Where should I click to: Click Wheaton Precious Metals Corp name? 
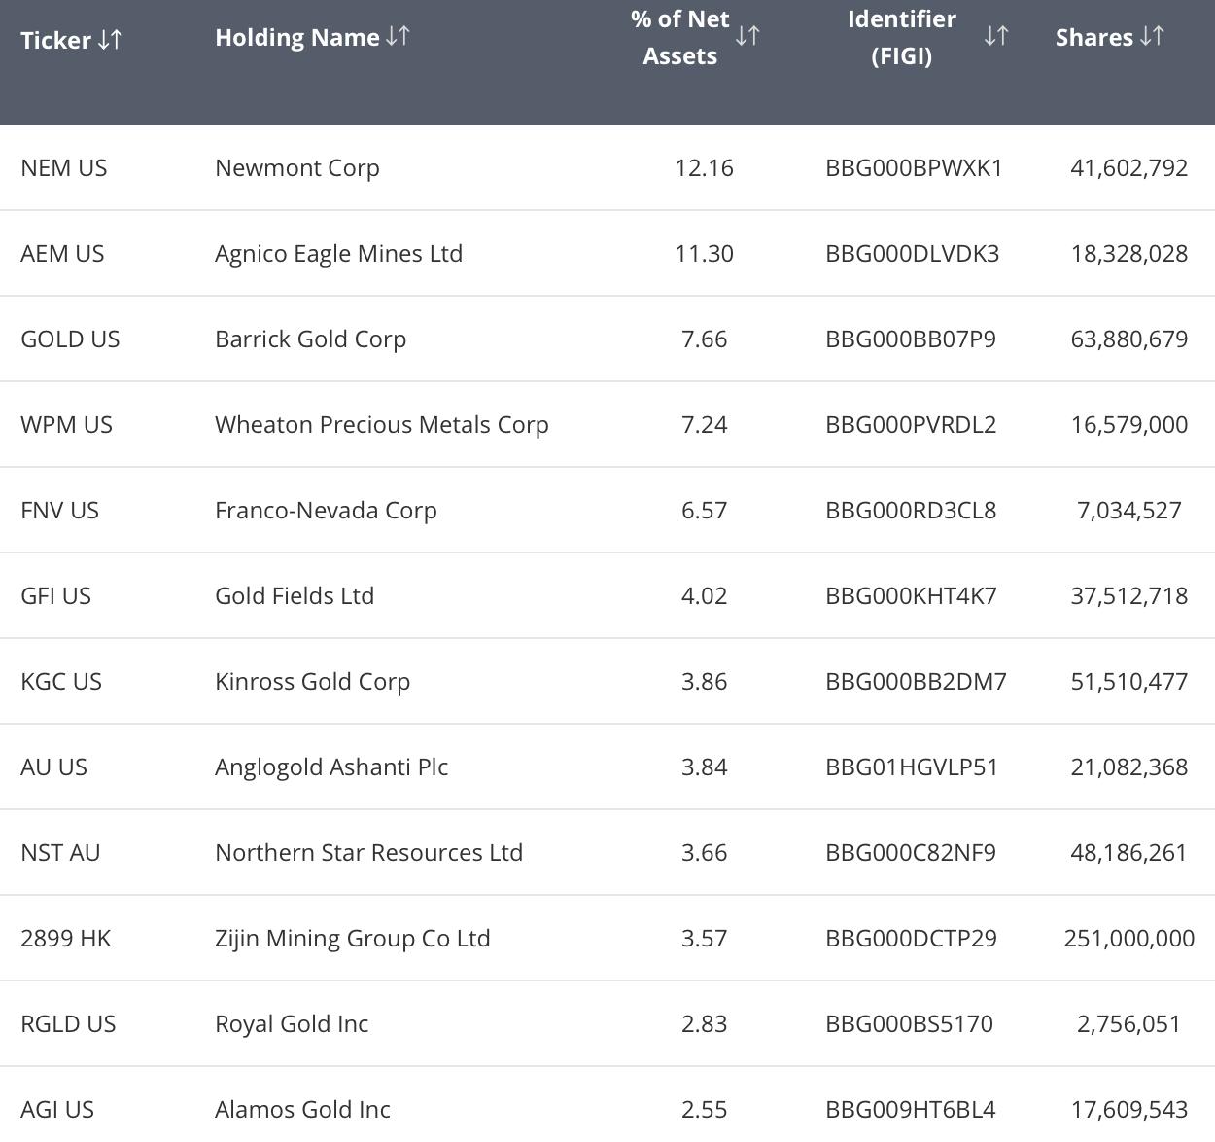382,425
